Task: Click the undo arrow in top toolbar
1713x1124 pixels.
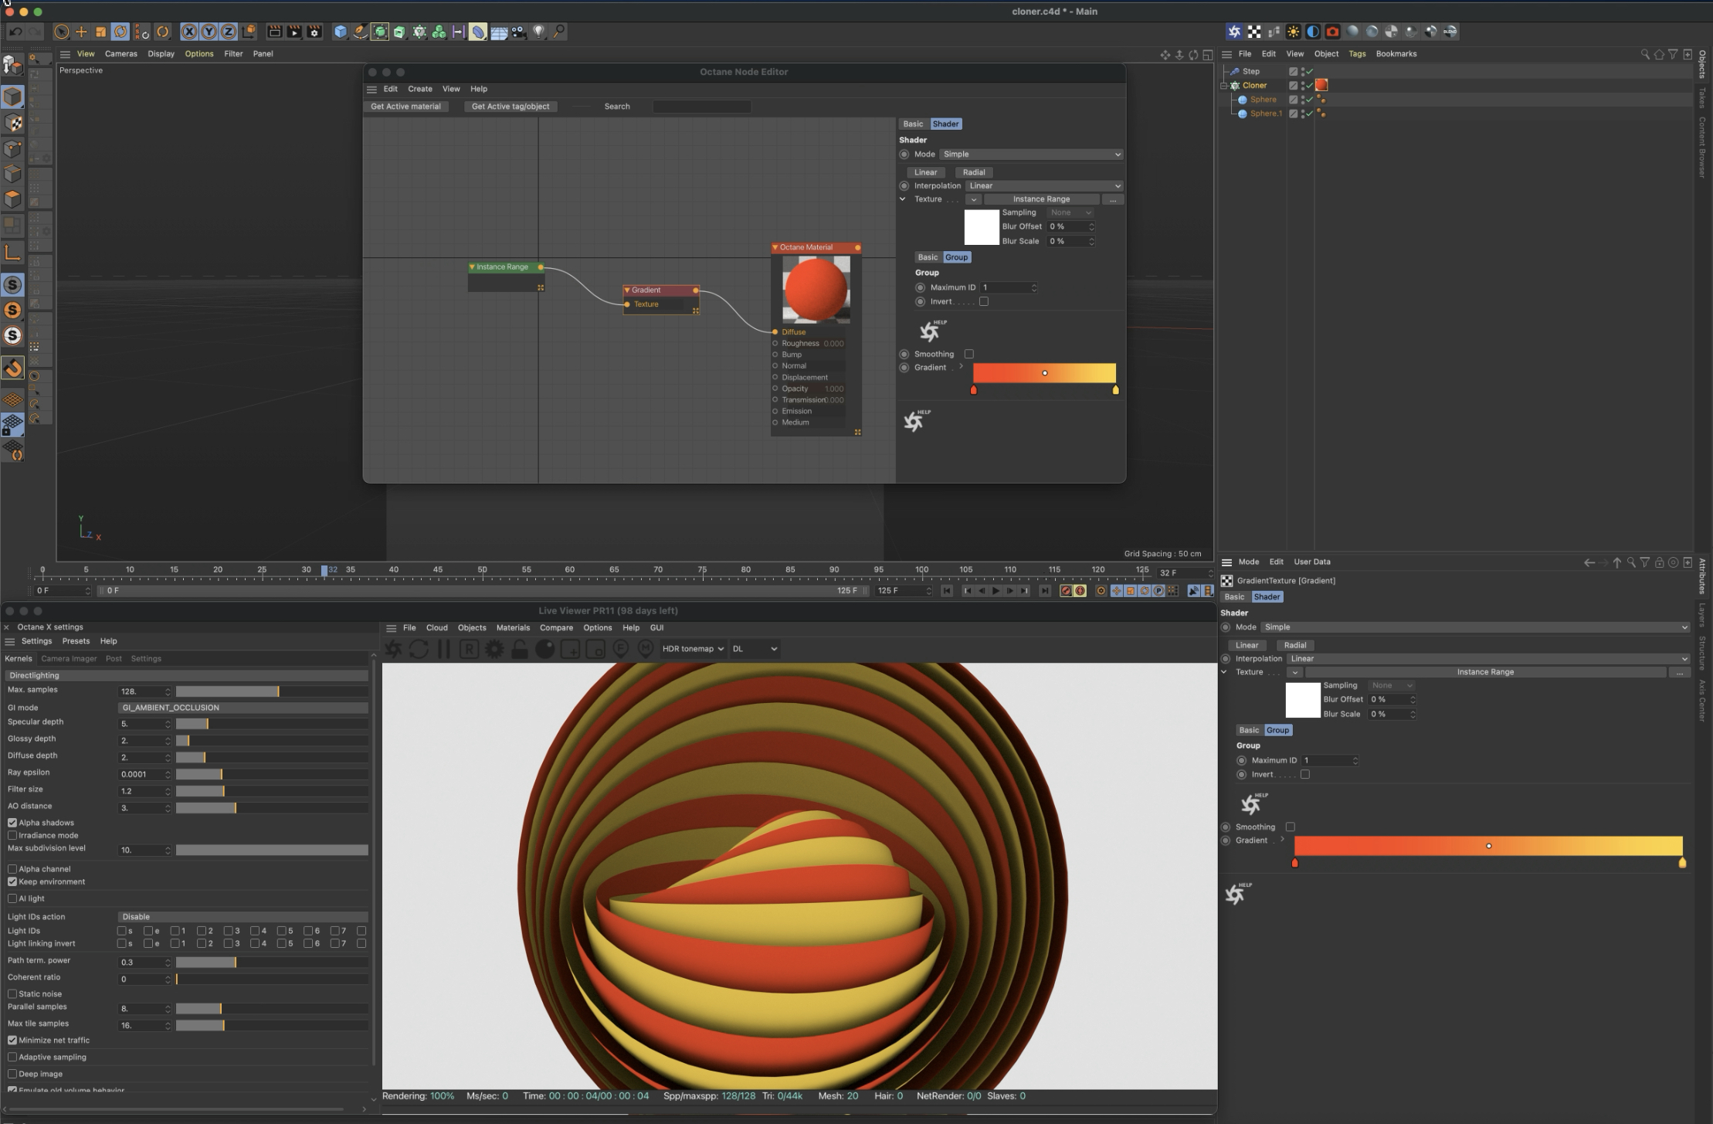Action: [15, 32]
